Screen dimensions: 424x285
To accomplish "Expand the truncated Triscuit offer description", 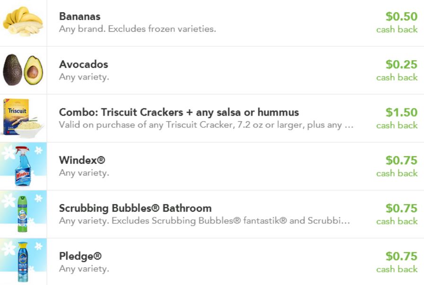I will coord(206,125).
